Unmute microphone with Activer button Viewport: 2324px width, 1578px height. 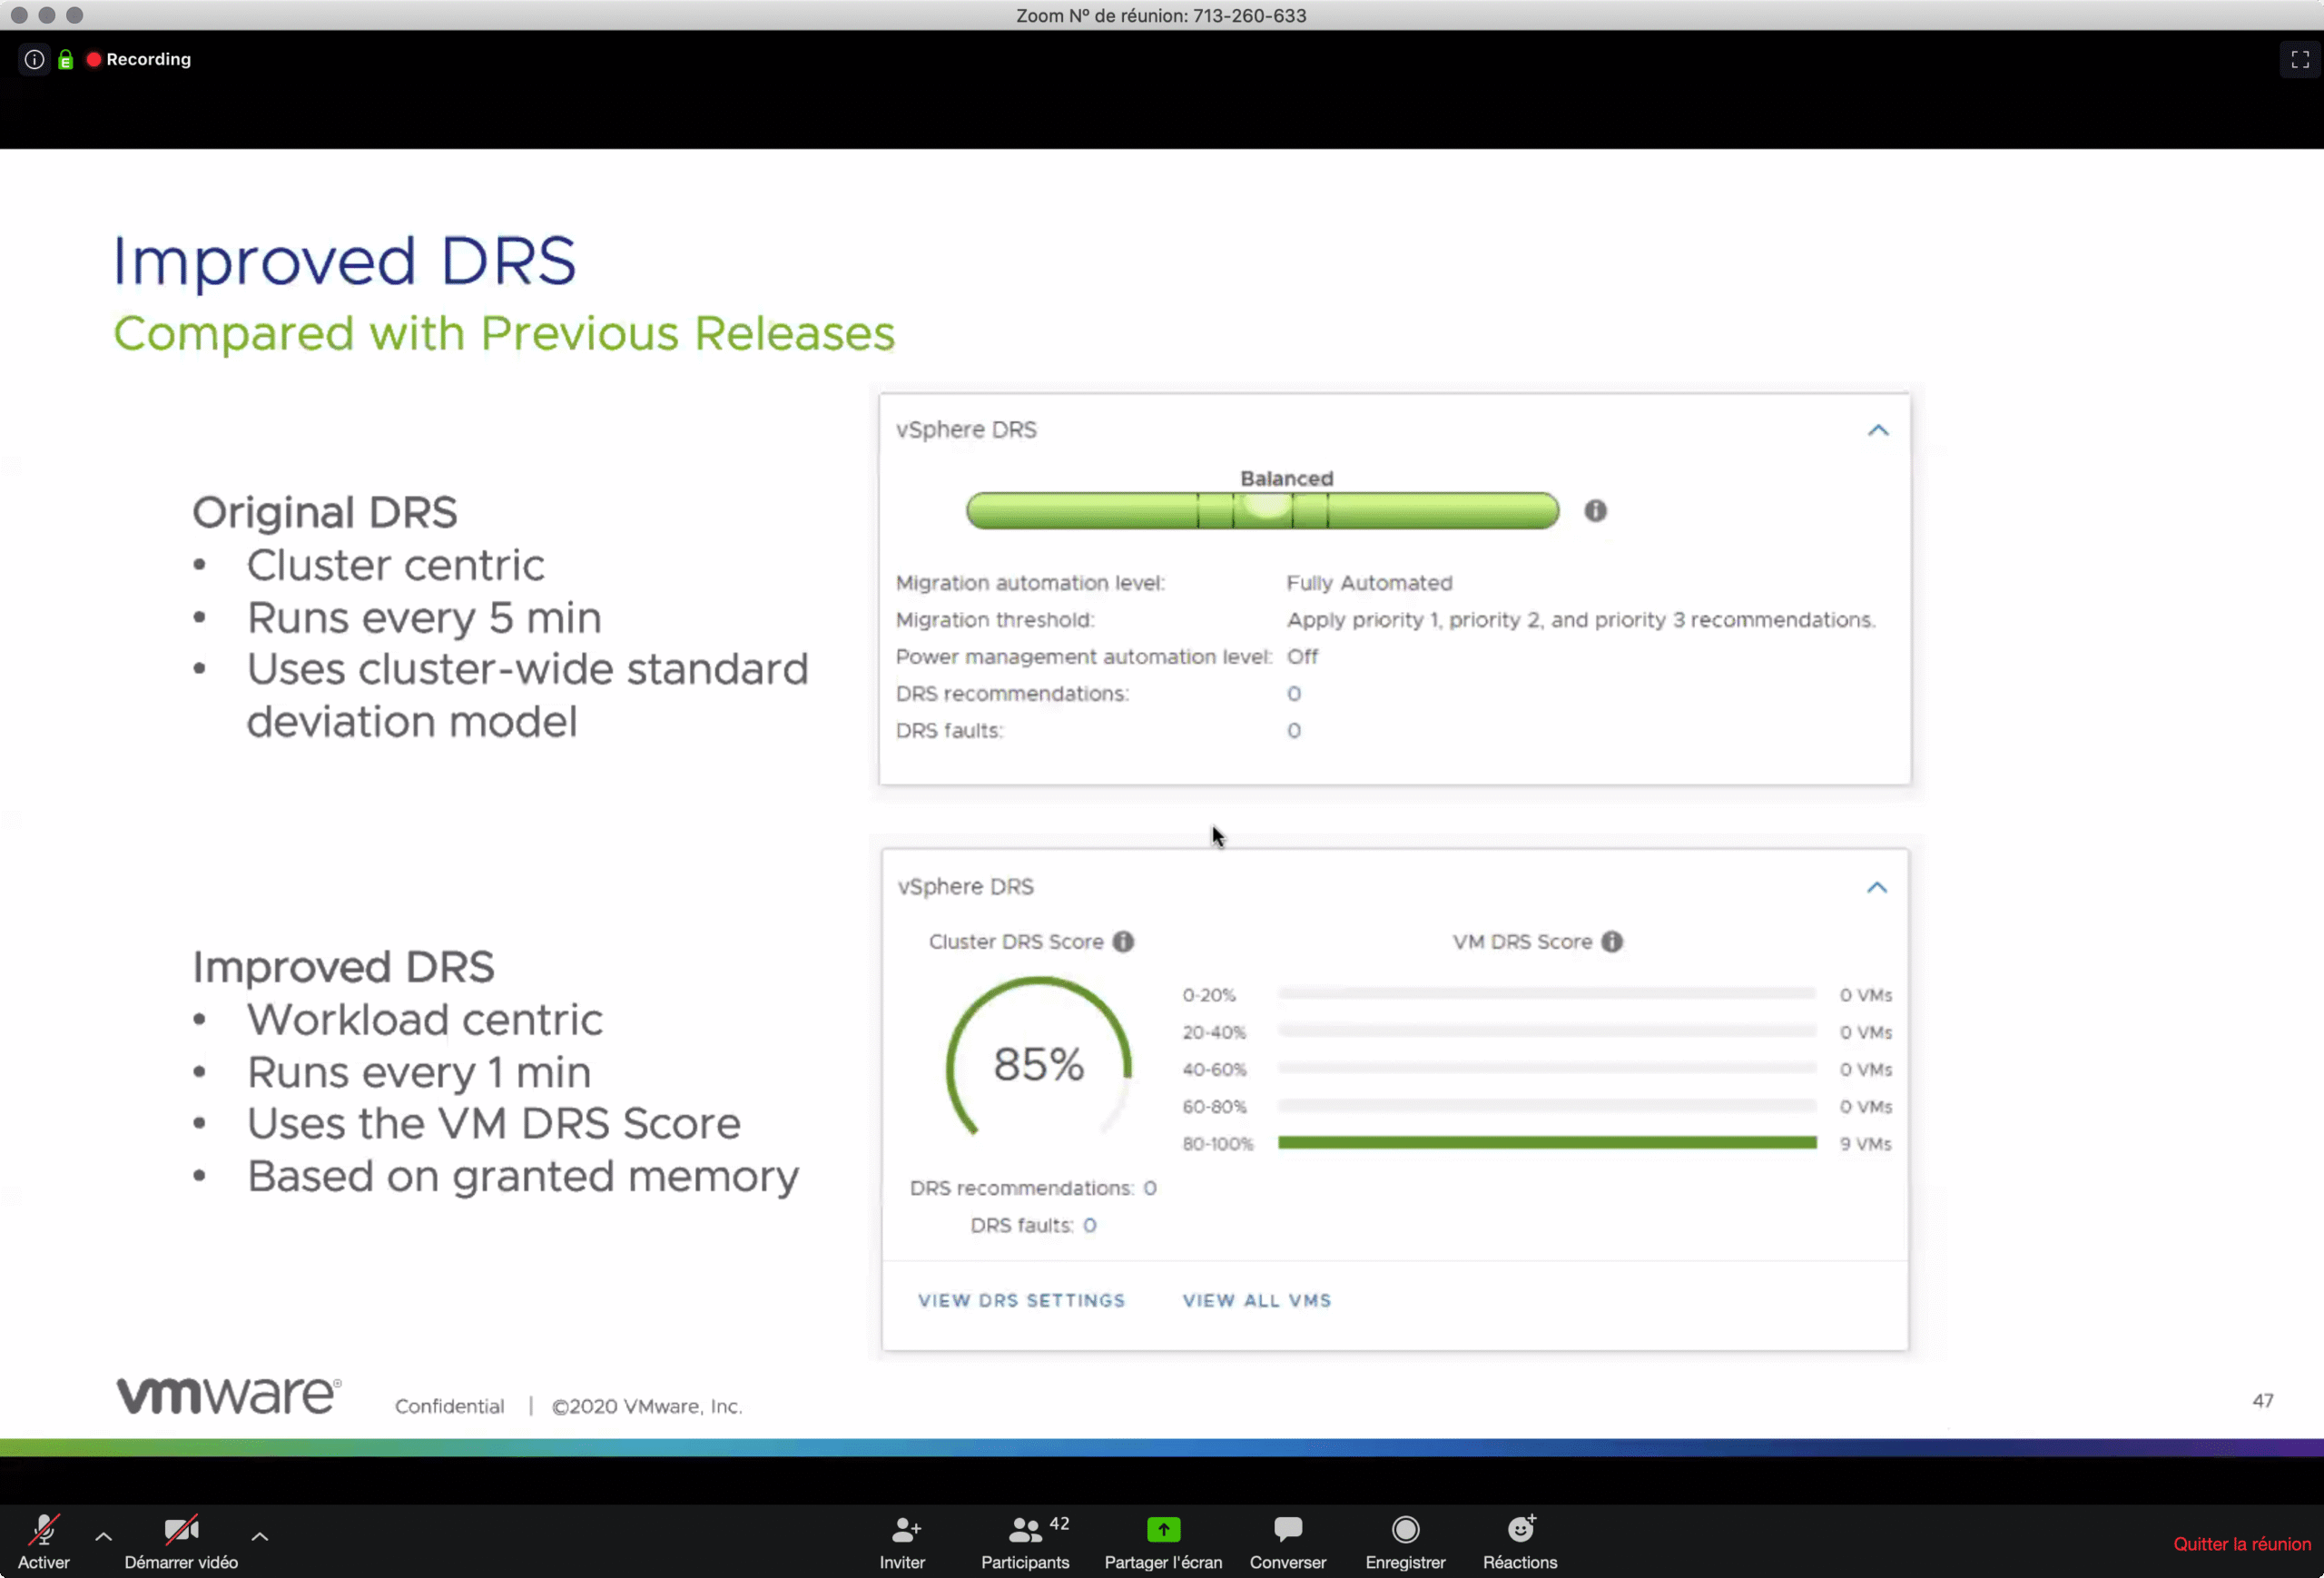click(44, 1541)
